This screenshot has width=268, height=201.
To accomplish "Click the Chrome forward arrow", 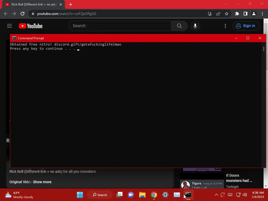I will click(14, 14).
